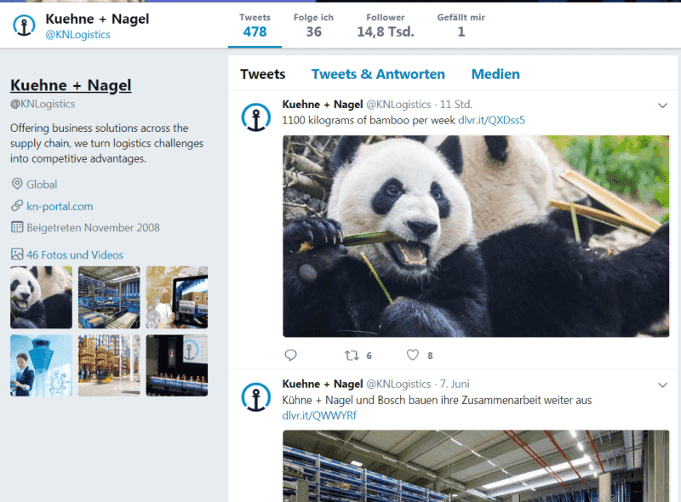Open the warehouse image in Bosch tweet
The height and width of the screenshot is (502, 681).
tap(476, 466)
